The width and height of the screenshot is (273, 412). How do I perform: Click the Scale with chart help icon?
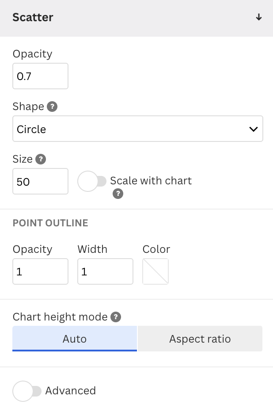pos(118,194)
